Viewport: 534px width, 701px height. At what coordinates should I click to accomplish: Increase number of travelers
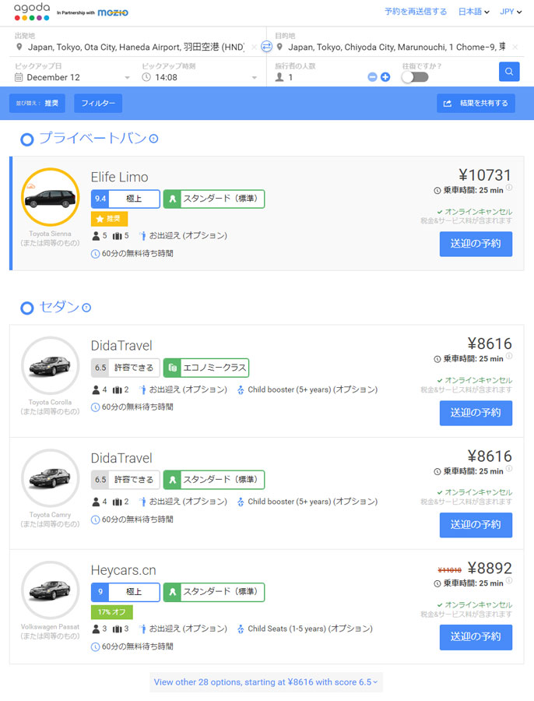tap(385, 77)
